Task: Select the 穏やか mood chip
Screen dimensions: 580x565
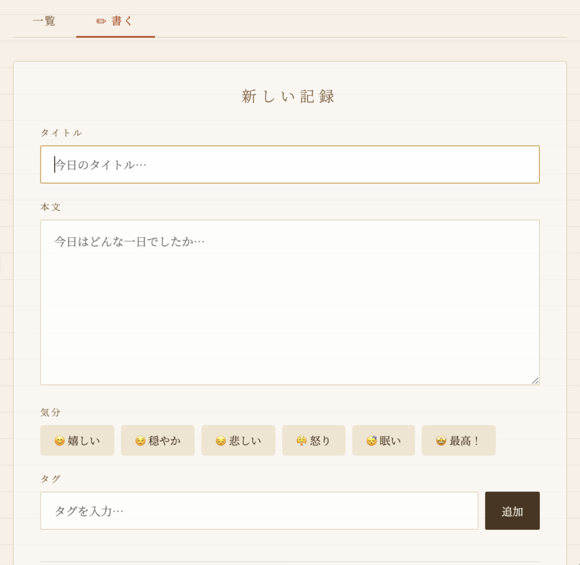Action: tap(157, 440)
